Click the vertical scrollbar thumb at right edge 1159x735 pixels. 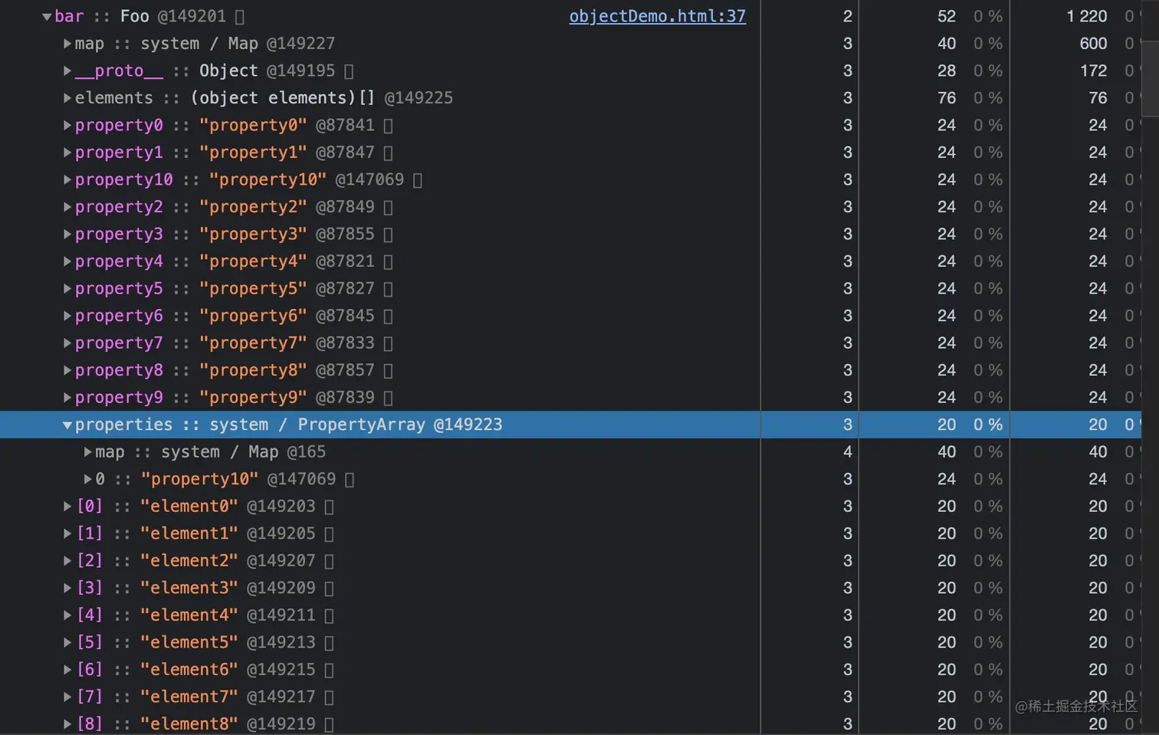(x=1150, y=78)
